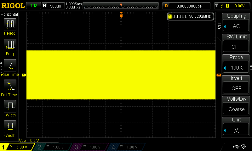Viewport: 252px width, 151px height.
Task: Select the +Width measurement icon
Action: [x=10, y=106]
